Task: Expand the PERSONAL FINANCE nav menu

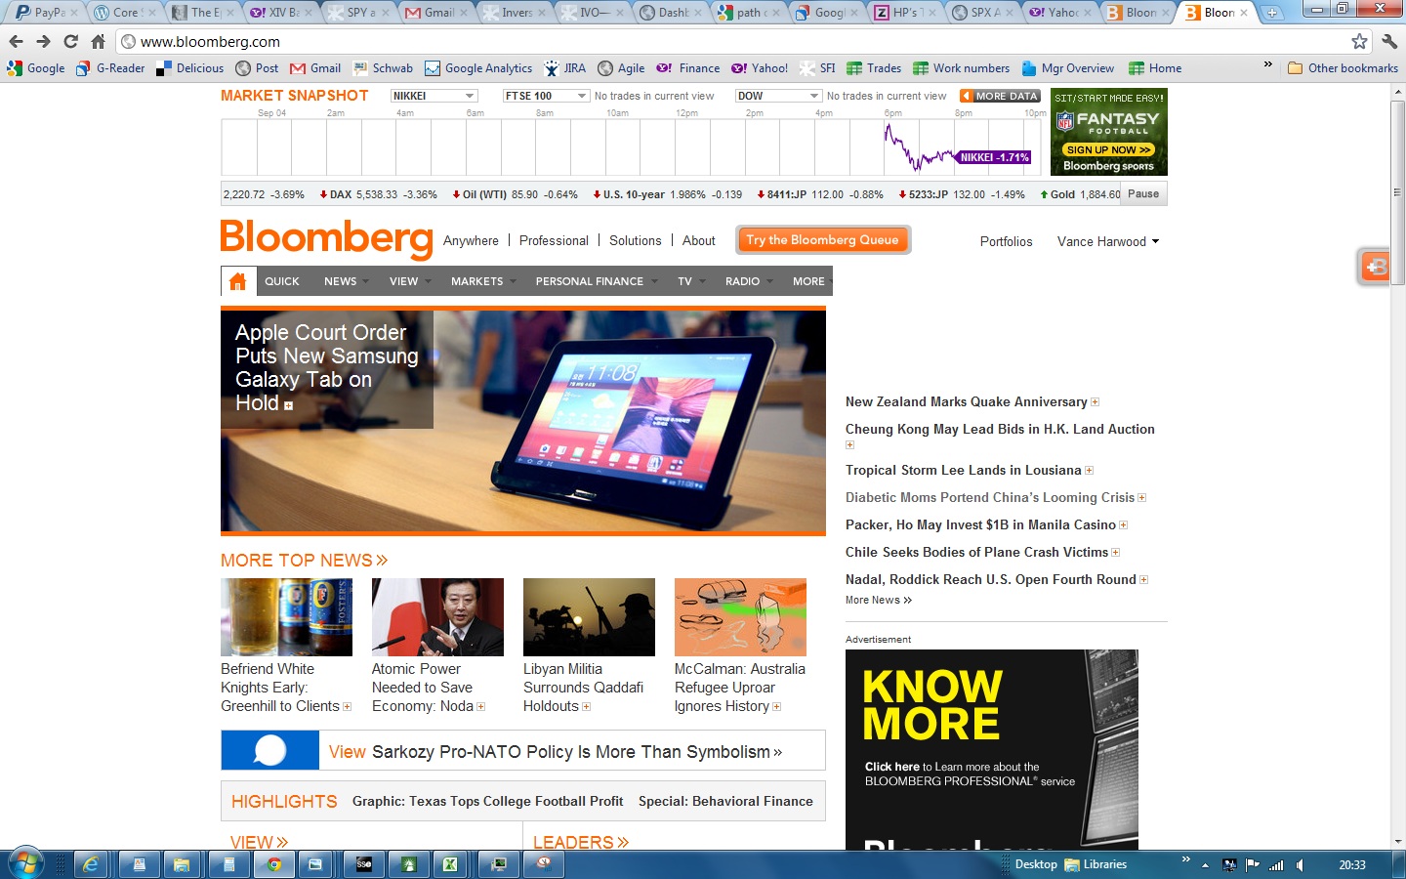Action: [x=596, y=281]
